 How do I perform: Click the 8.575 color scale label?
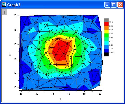111,30
